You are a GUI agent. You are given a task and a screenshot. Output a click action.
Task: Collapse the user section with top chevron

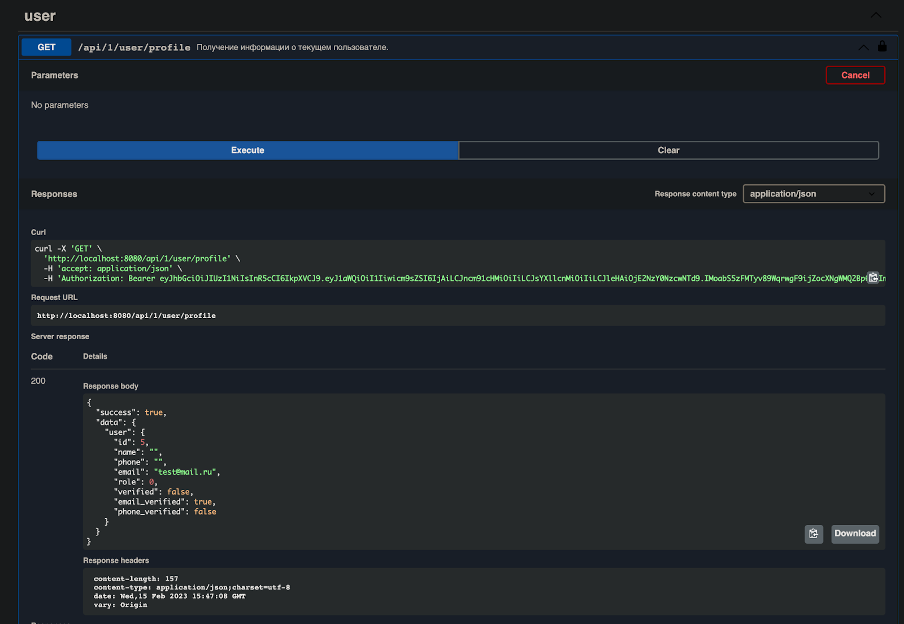876,15
